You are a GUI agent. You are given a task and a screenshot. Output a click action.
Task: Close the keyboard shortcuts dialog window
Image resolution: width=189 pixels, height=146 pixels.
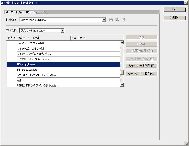(185, 3)
